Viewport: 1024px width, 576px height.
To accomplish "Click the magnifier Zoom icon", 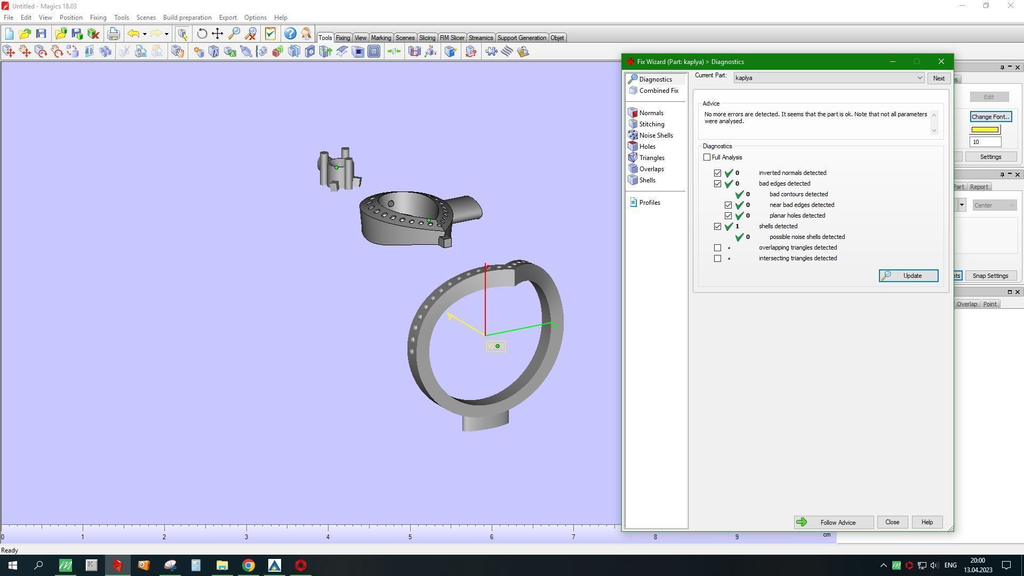I will (234, 34).
